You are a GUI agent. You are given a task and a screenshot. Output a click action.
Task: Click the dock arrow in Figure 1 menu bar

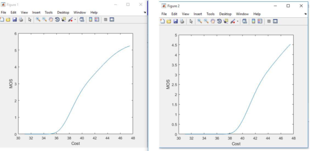pyautogui.click(x=145, y=12)
